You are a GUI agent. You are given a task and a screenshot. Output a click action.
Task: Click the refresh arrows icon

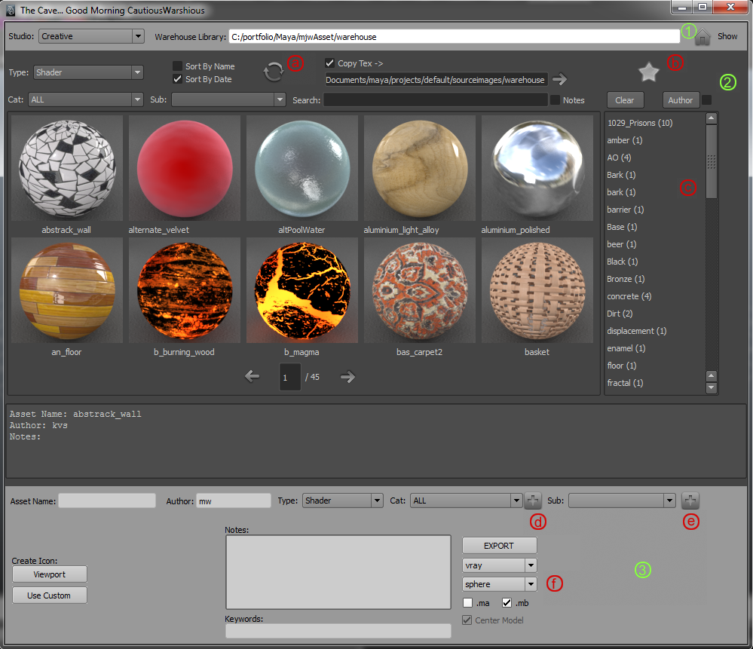273,72
